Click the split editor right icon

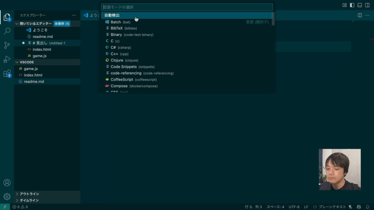pyautogui.click(x=360, y=15)
